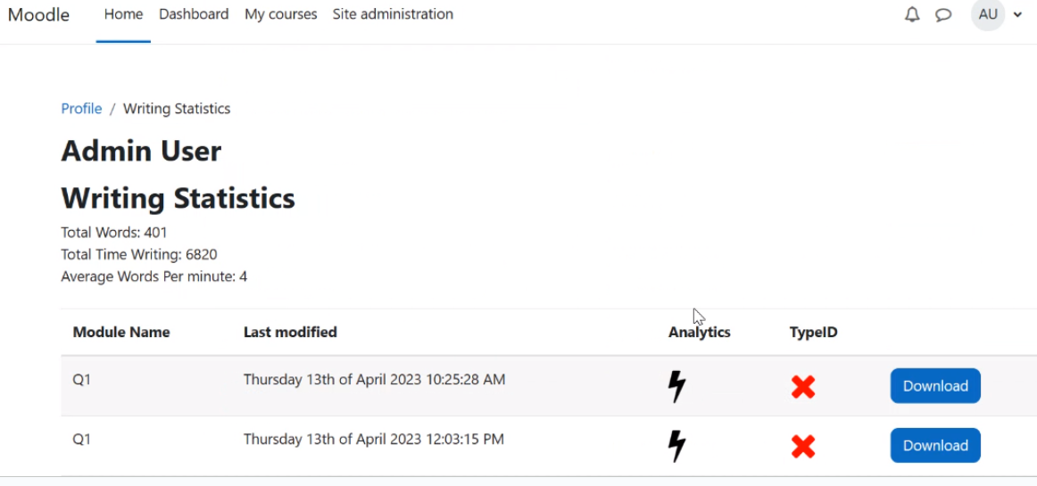
Task: Open the notifications bell icon
Action: [x=912, y=14]
